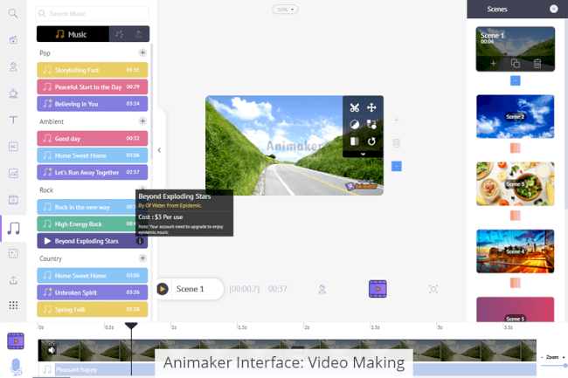Open the more apps grid icon

tap(13, 306)
